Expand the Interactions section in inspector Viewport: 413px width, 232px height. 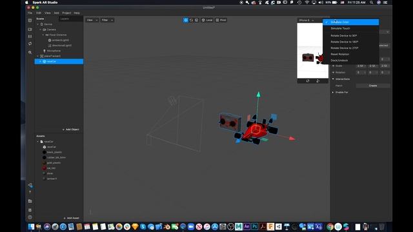[x=333, y=79]
